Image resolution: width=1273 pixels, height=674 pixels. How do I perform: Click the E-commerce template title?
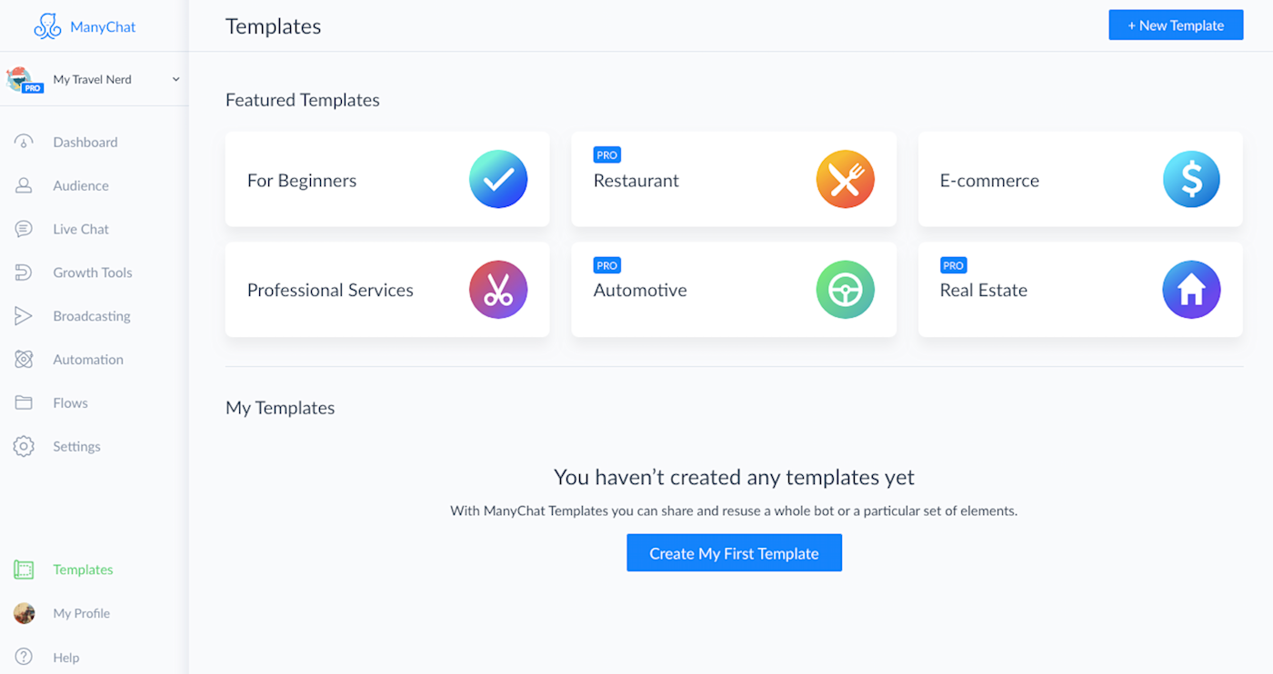pos(989,181)
